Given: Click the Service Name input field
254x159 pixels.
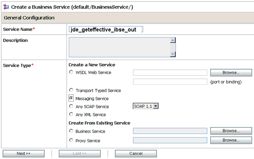Looking at the screenshot, I should pos(106,29).
